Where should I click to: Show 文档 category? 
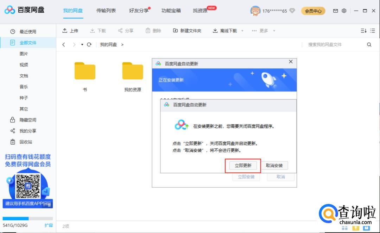(24, 76)
